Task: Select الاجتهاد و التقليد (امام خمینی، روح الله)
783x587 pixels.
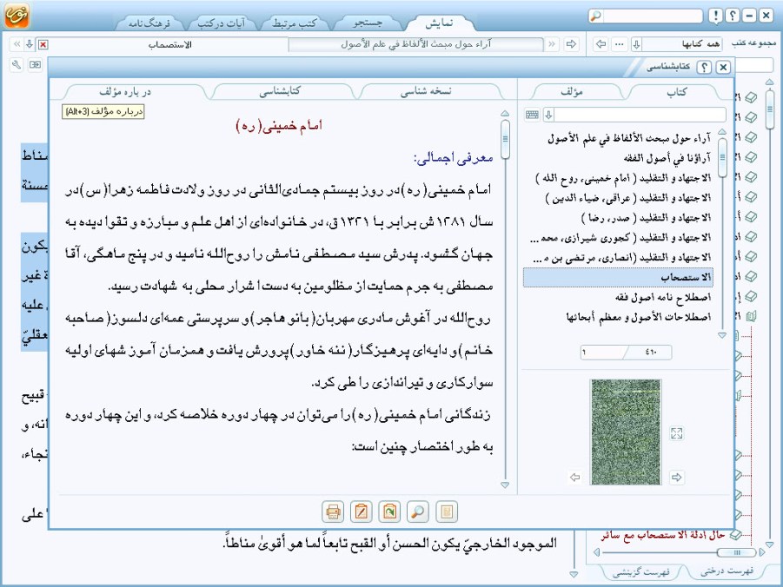Action: coord(618,178)
